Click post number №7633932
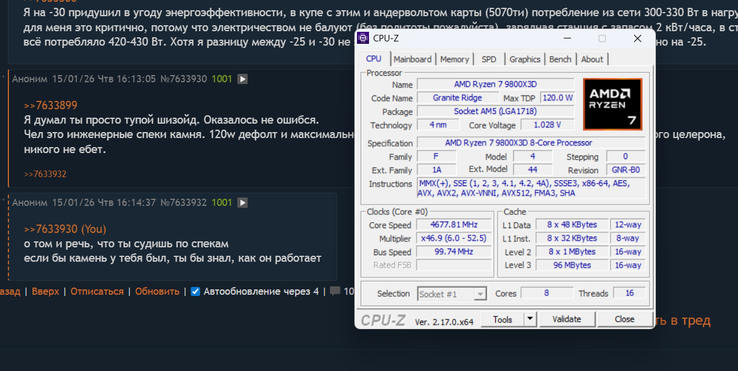The height and width of the screenshot is (371, 738). point(183,203)
